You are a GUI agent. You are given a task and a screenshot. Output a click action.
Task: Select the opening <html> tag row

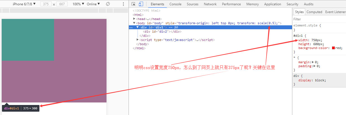click(138, 15)
